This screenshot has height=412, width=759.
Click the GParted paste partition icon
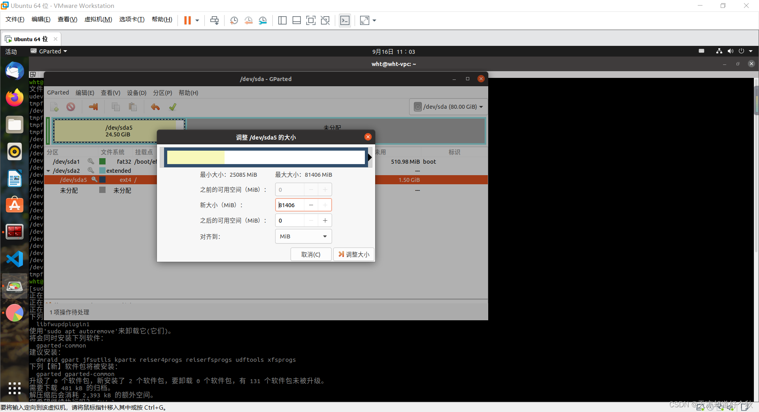pyautogui.click(x=133, y=107)
